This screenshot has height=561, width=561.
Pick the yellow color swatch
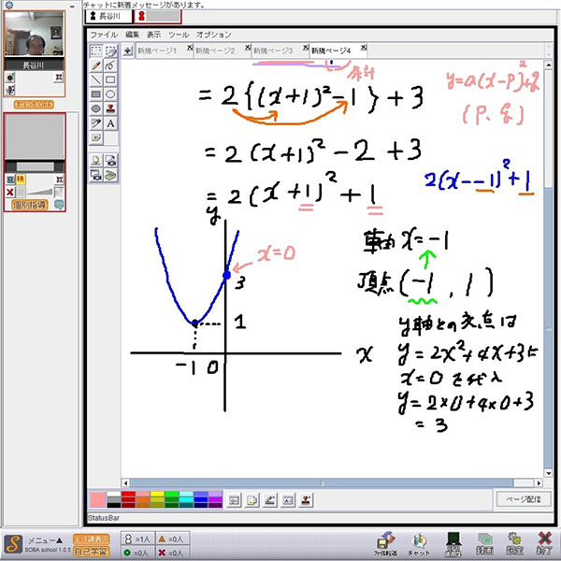(x=157, y=495)
